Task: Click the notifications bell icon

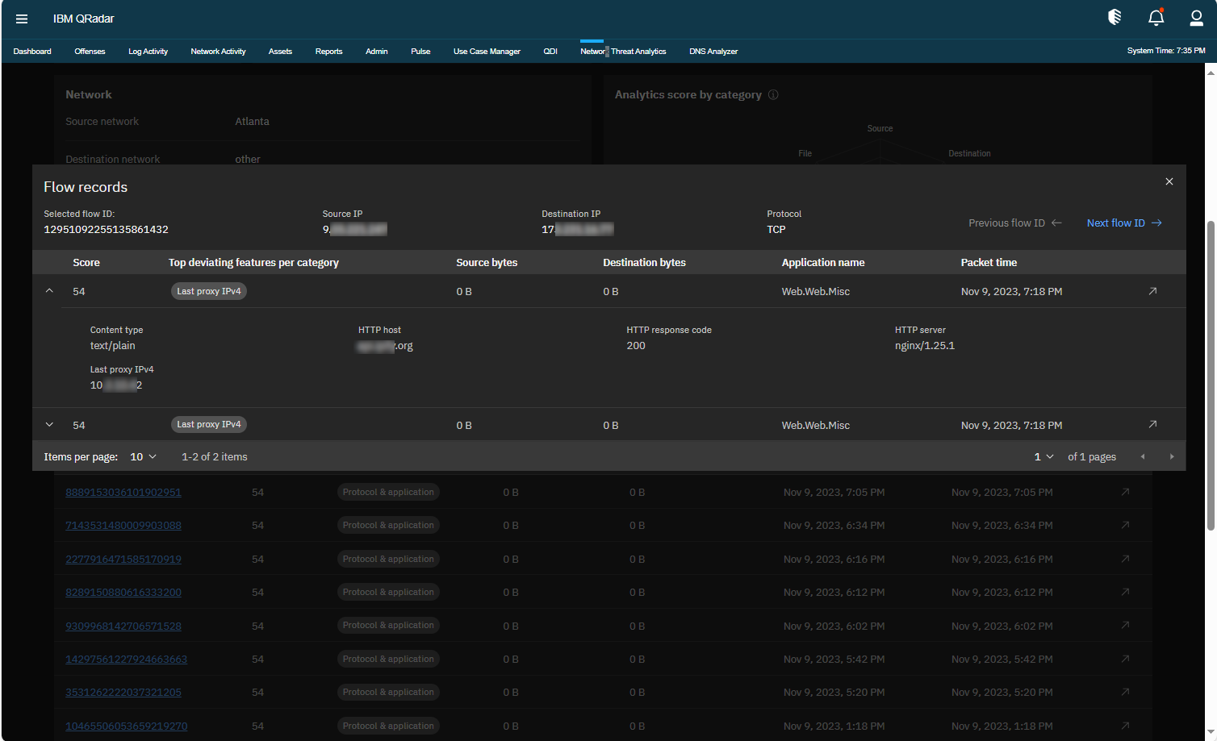Action: point(1156,18)
